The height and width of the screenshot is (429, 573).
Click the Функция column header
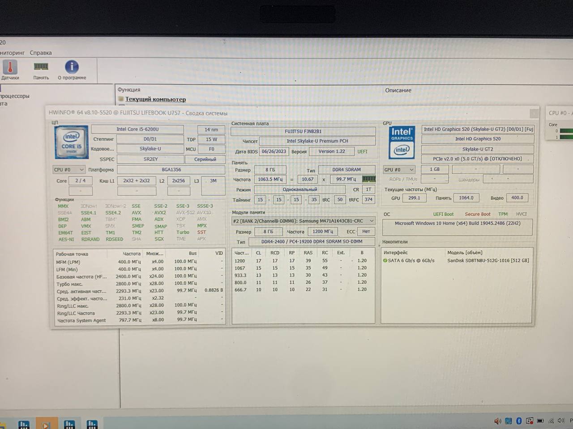pos(129,90)
